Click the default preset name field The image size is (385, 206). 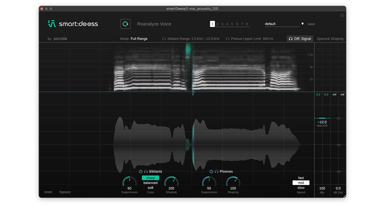click(282, 24)
